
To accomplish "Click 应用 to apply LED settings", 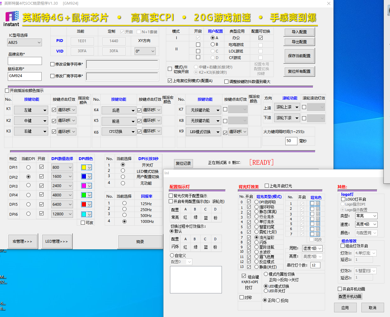I will coord(345,308).
